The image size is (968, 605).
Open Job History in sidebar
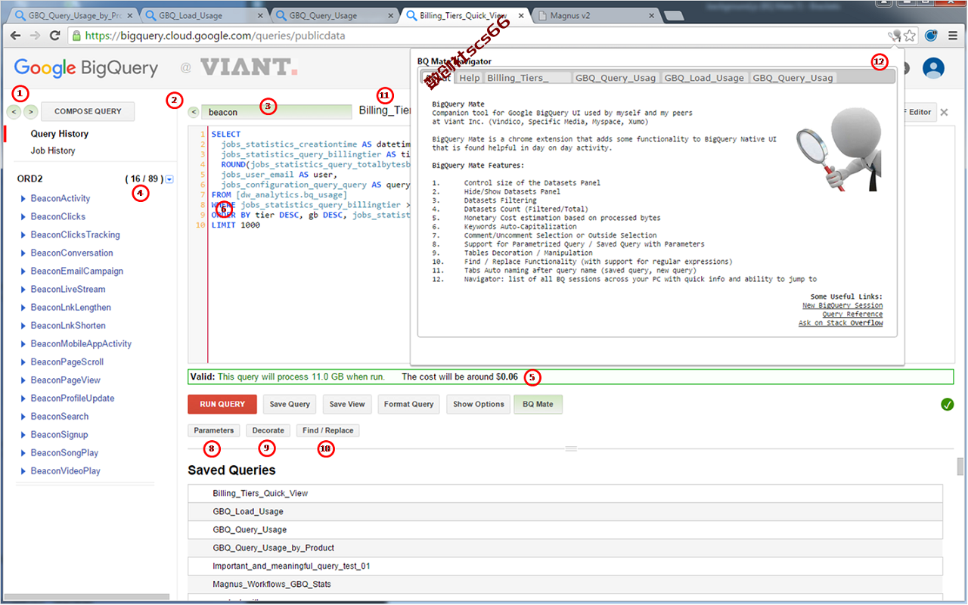click(x=53, y=150)
